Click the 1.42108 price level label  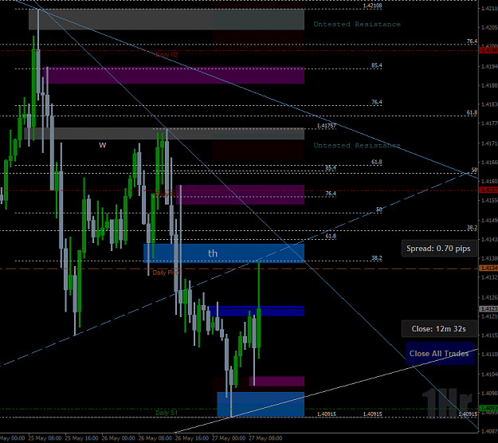(x=372, y=6)
